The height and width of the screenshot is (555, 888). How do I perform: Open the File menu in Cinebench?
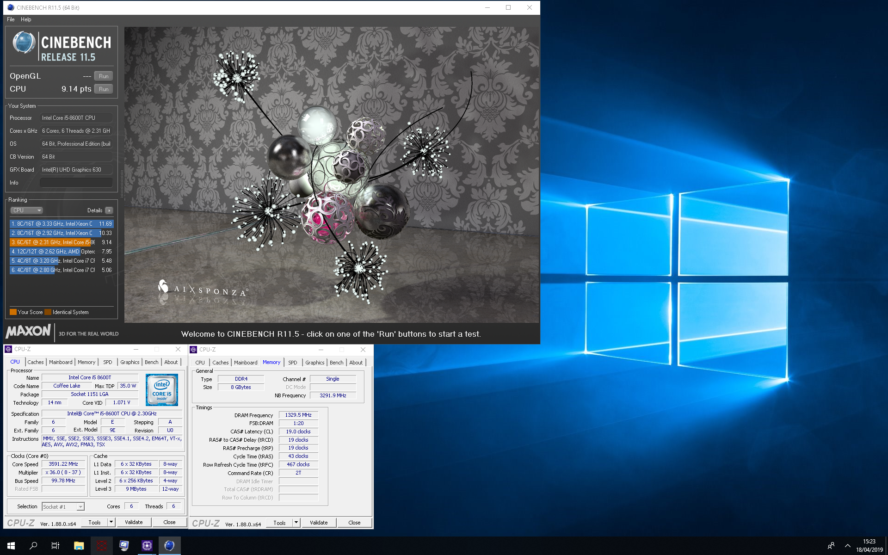pyautogui.click(x=11, y=19)
